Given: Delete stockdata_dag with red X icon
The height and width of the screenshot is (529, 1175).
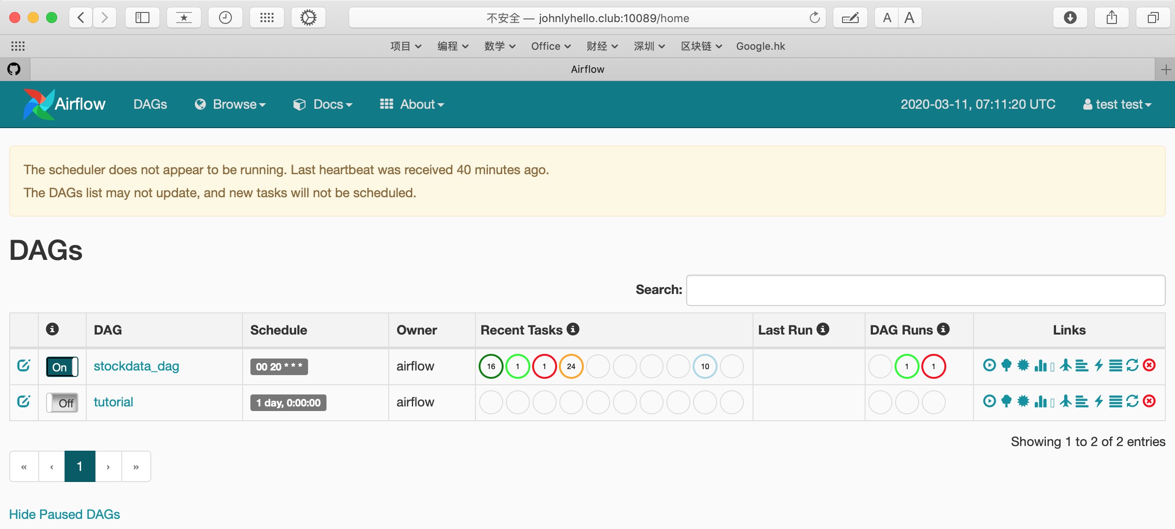Looking at the screenshot, I should click(x=1149, y=365).
